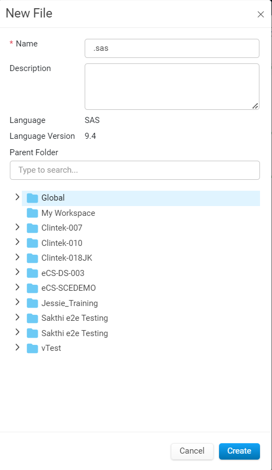Select the Clintek-010 folder name

[62, 243]
